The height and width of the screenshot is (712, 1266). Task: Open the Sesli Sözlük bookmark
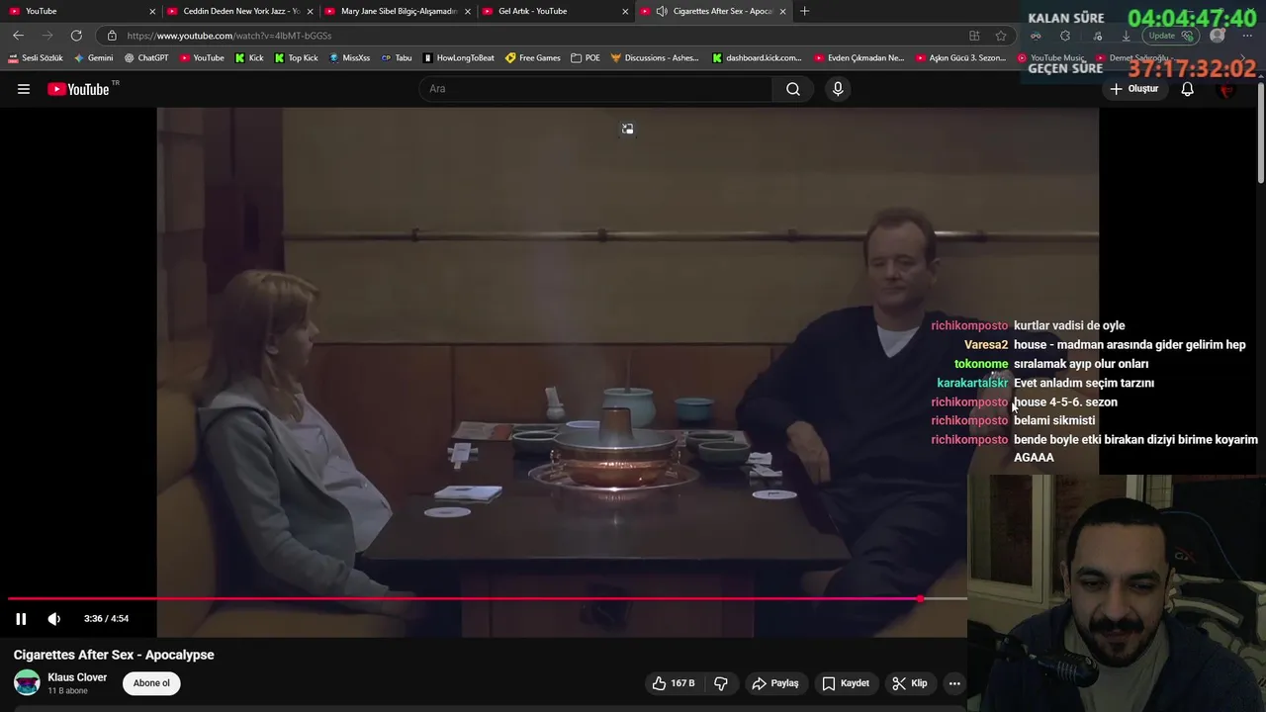point(36,58)
